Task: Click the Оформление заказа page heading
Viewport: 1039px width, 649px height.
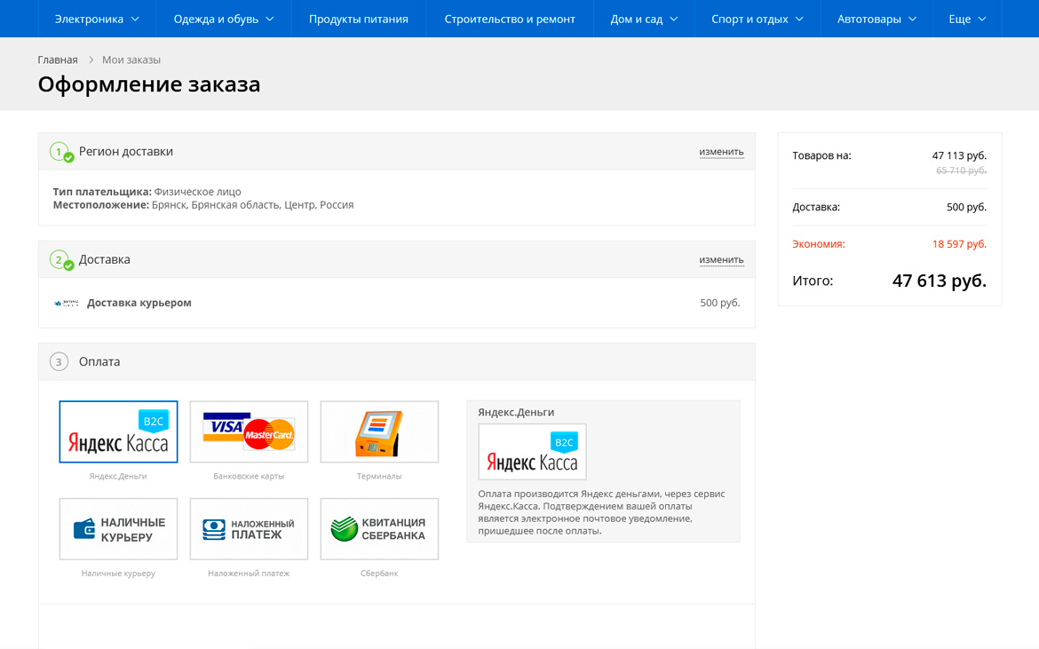Action: click(149, 84)
